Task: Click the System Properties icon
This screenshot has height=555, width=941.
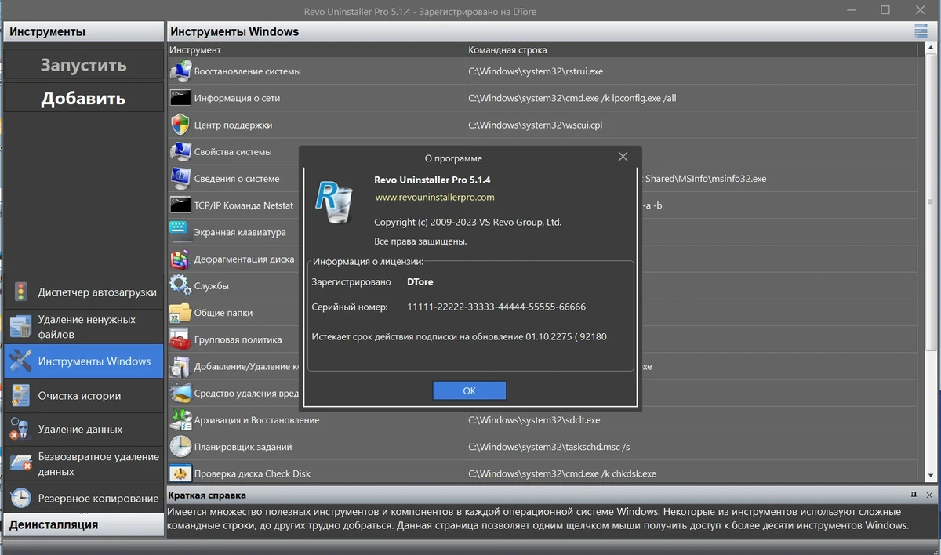Action: pyautogui.click(x=180, y=151)
